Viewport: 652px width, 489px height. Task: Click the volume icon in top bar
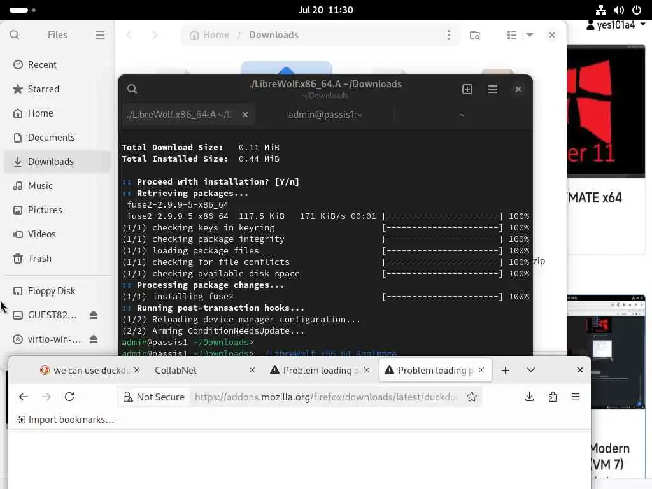tap(619, 10)
